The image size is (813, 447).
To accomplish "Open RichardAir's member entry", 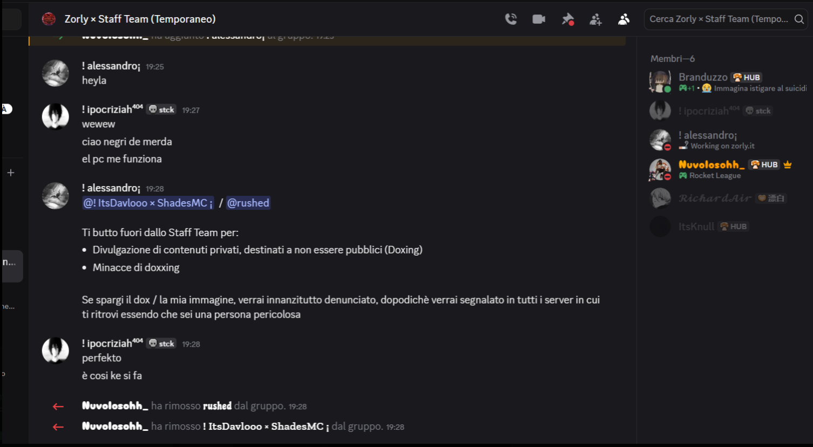I will (x=715, y=198).
